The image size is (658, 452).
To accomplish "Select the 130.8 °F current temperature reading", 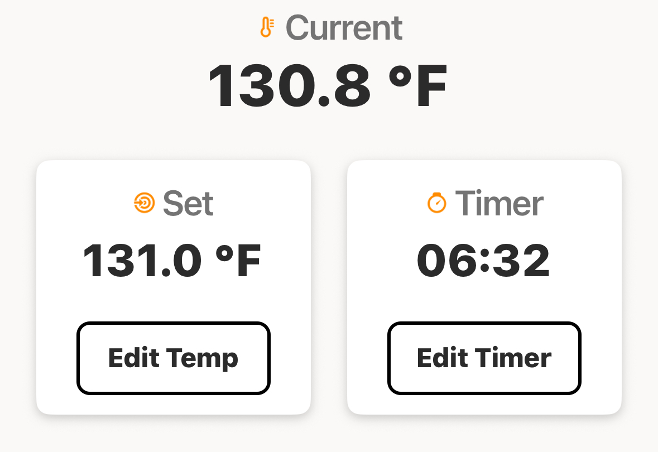I will pos(328,86).
